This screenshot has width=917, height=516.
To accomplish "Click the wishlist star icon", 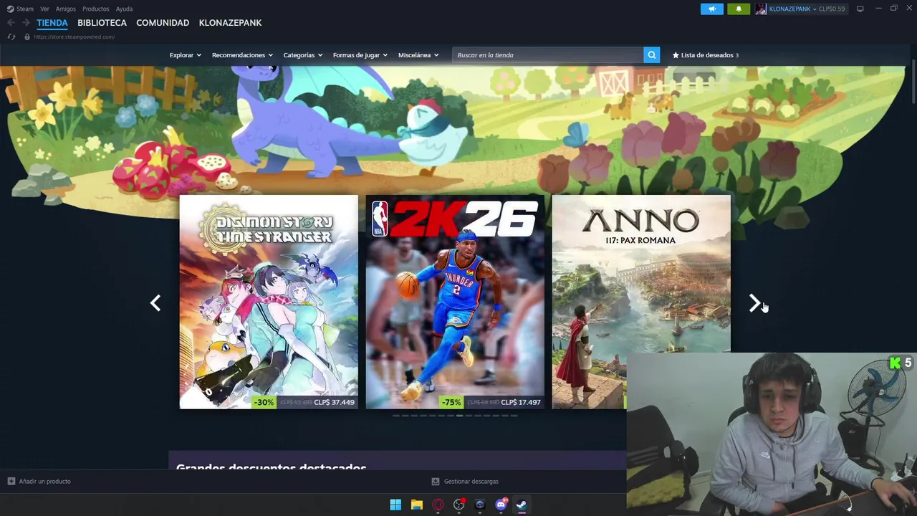I will click(676, 55).
